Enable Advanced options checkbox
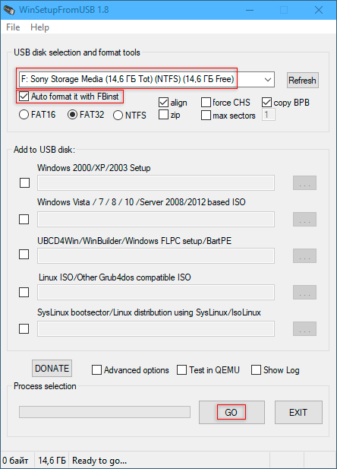This screenshot has width=337, height=469. coord(96,370)
